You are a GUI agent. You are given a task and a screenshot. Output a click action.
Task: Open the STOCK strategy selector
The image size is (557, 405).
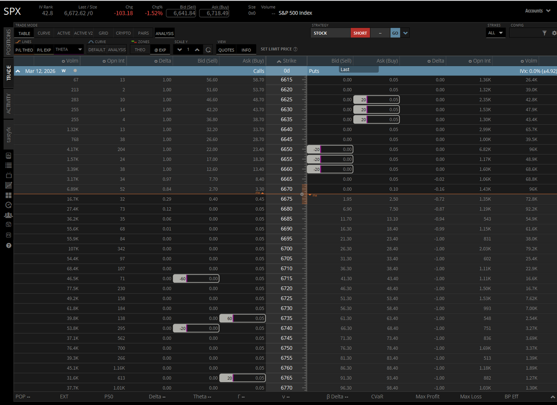[x=330, y=33]
